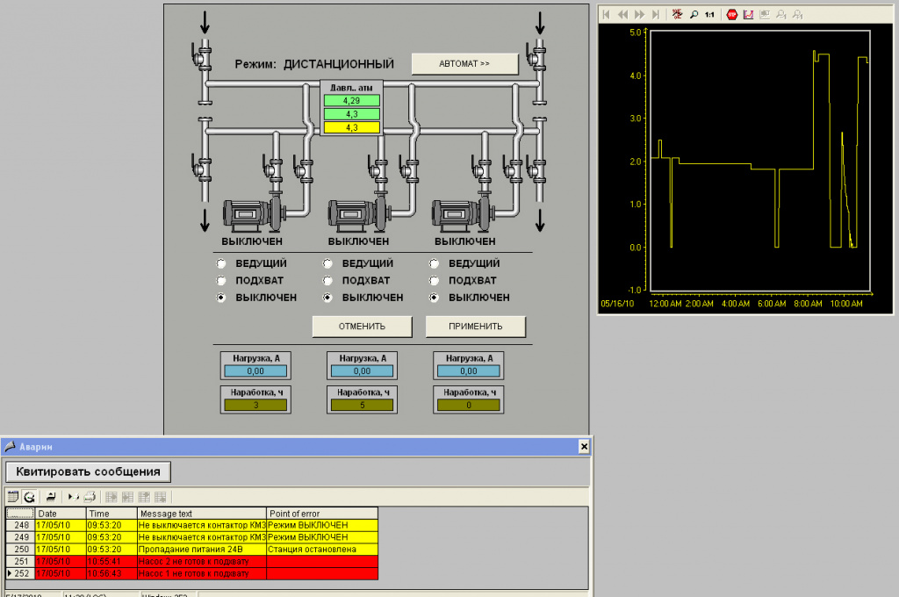Click the red STOP update icon
This screenshot has height=597, width=899.
(x=731, y=15)
